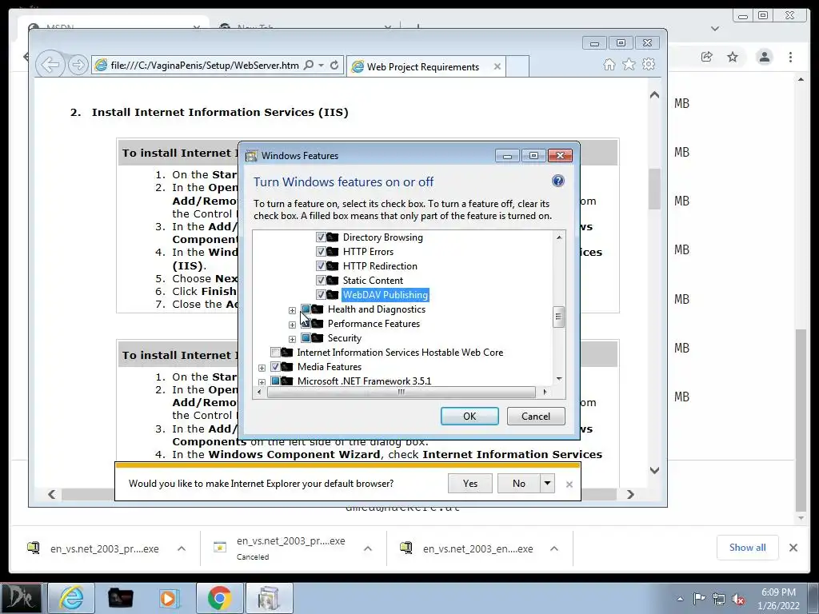Click Start button on taskbar
The width and height of the screenshot is (819, 614).
pyautogui.click(x=21, y=598)
